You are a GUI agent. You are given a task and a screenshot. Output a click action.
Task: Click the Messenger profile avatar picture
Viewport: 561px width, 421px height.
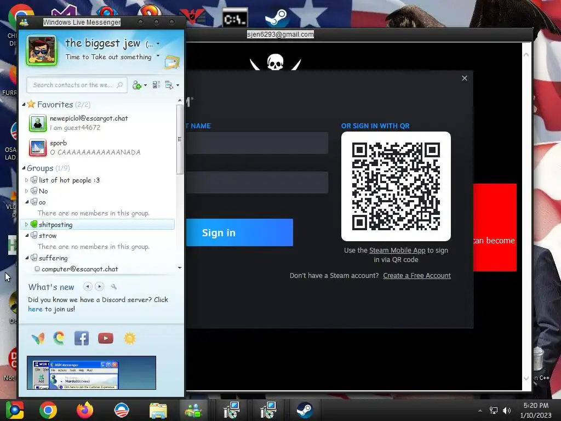(42, 50)
